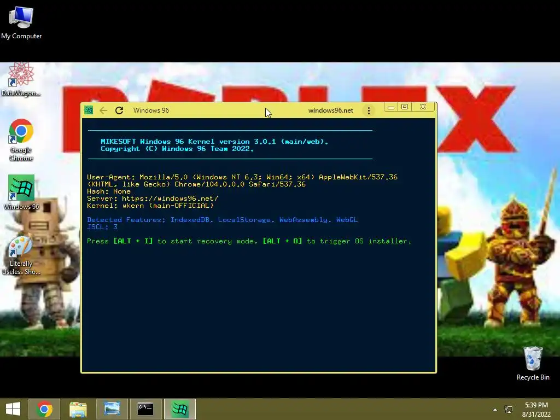The width and height of the screenshot is (560, 420).
Task: Open the network tray icon
Action: click(509, 409)
